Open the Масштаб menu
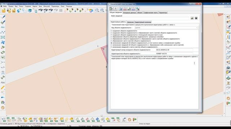Viewport: 231px width, 129px height. 47,6
